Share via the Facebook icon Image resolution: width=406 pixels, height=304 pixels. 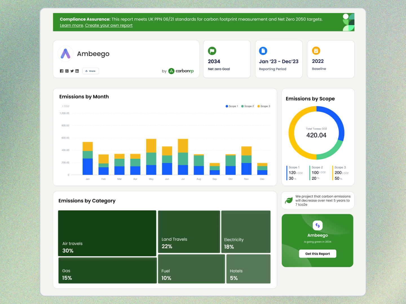(x=61, y=71)
